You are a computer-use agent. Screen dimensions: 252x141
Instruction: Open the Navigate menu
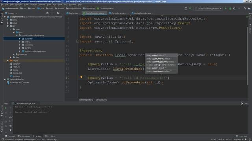point(19,5)
